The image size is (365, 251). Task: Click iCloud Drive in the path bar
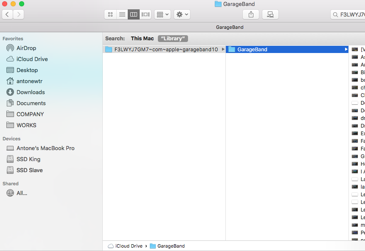[125, 246]
